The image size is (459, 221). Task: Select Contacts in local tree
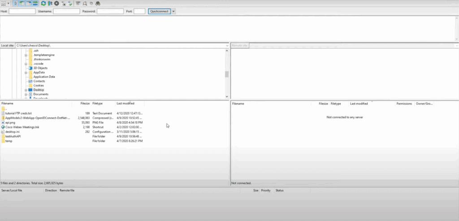coord(39,81)
